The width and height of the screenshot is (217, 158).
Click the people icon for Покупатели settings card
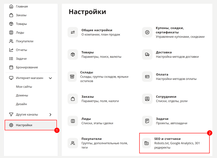click(x=73, y=143)
